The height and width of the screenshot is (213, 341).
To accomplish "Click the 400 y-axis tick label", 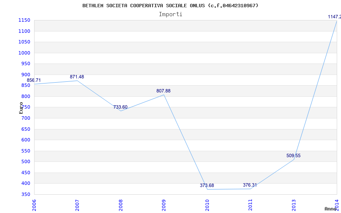I will click(26, 184).
